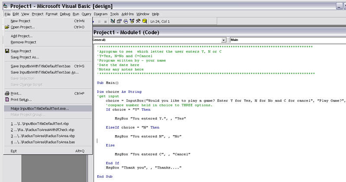Choose New Project from File menu

(20, 21)
